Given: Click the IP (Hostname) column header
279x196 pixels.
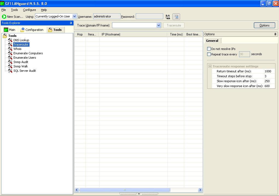Looking at the screenshot, I should [133, 34].
